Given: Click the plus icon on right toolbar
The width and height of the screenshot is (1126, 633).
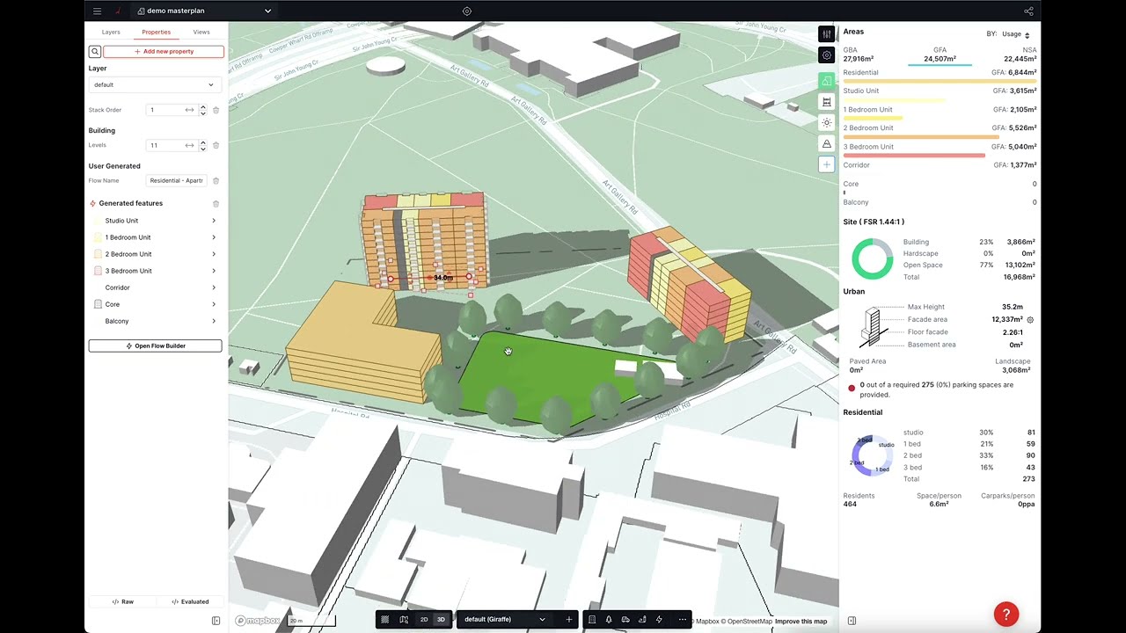Looking at the screenshot, I should click(826, 164).
